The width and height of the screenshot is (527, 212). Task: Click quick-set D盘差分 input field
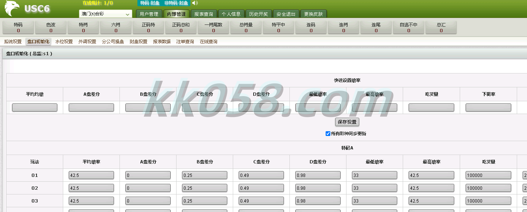pyautogui.click(x=261, y=107)
